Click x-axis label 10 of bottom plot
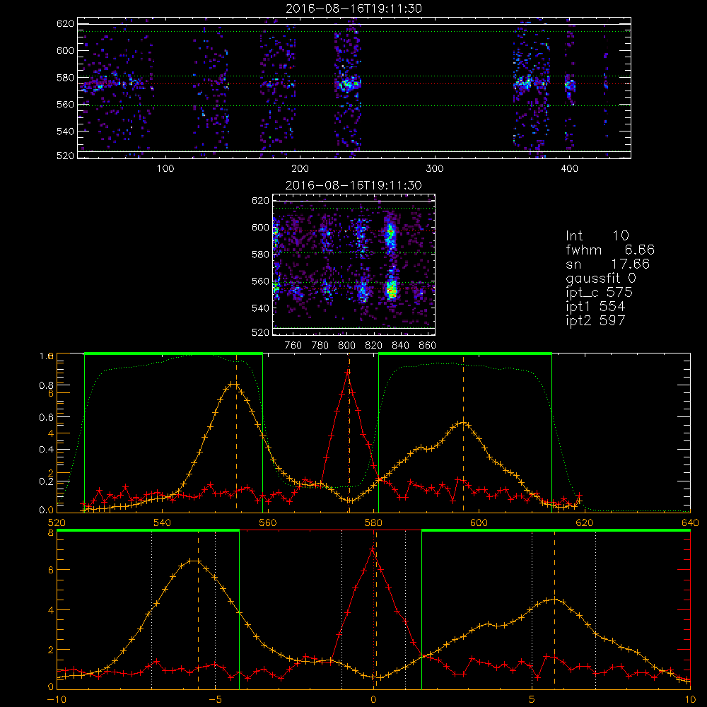The image size is (707, 707). [690, 700]
